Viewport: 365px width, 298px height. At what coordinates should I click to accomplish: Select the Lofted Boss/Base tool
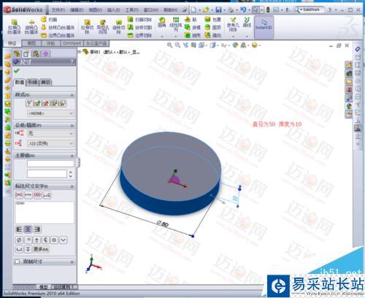(58, 28)
